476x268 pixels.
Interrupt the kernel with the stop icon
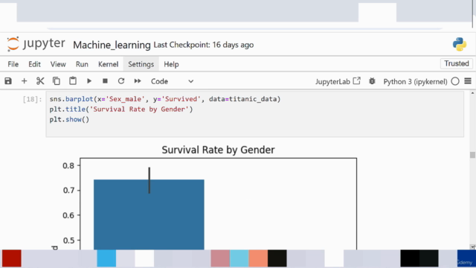[x=105, y=81]
